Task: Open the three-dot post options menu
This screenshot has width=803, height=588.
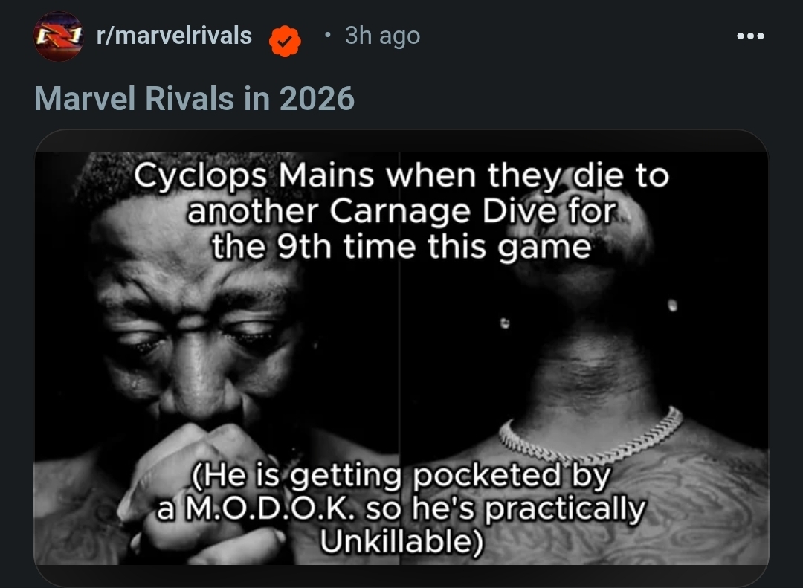Action: click(750, 36)
